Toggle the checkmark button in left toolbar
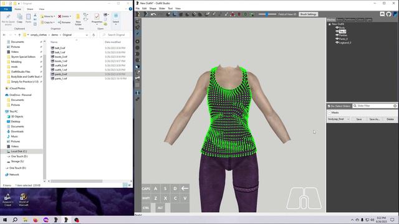The width and height of the screenshot is (399, 224). pyautogui.click(x=137, y=34)
